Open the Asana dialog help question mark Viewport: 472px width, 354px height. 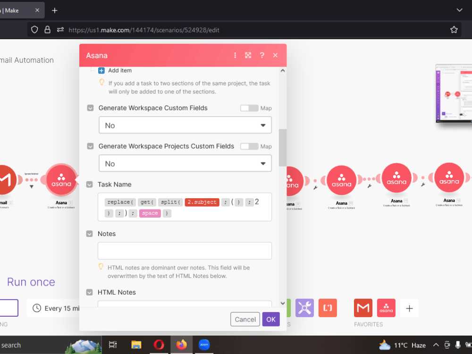[x=262, y=55]
